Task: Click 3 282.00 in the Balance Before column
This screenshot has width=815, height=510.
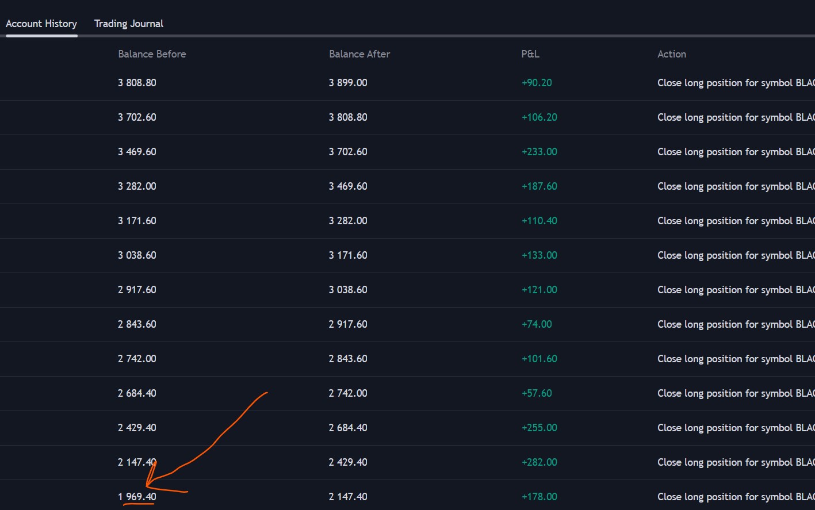Action: click(137, 186)
